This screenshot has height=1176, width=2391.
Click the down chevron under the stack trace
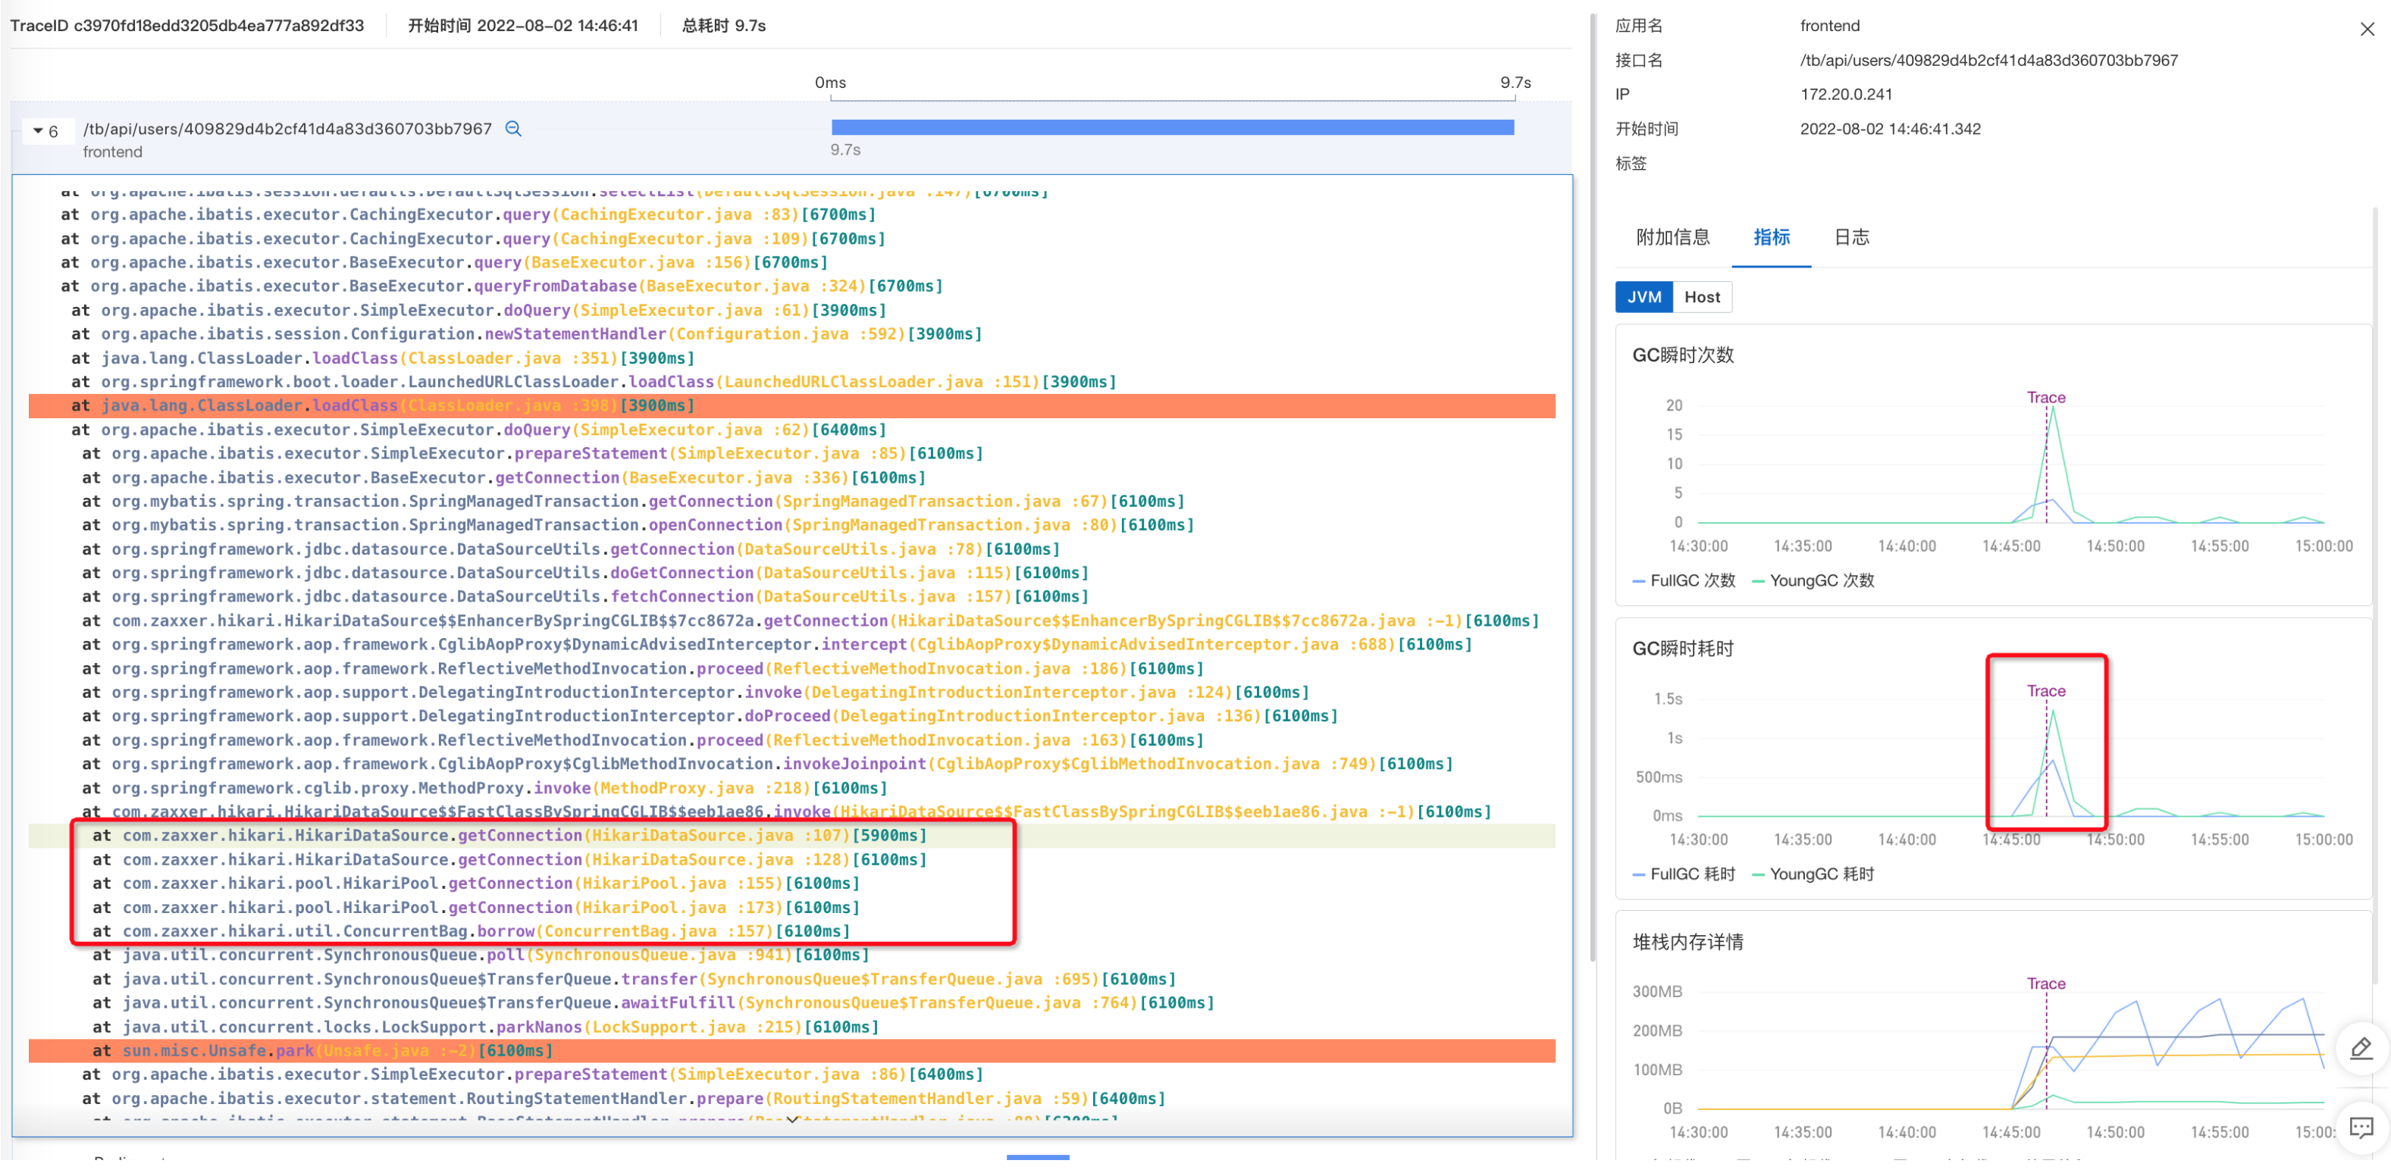click(791, 1119)
